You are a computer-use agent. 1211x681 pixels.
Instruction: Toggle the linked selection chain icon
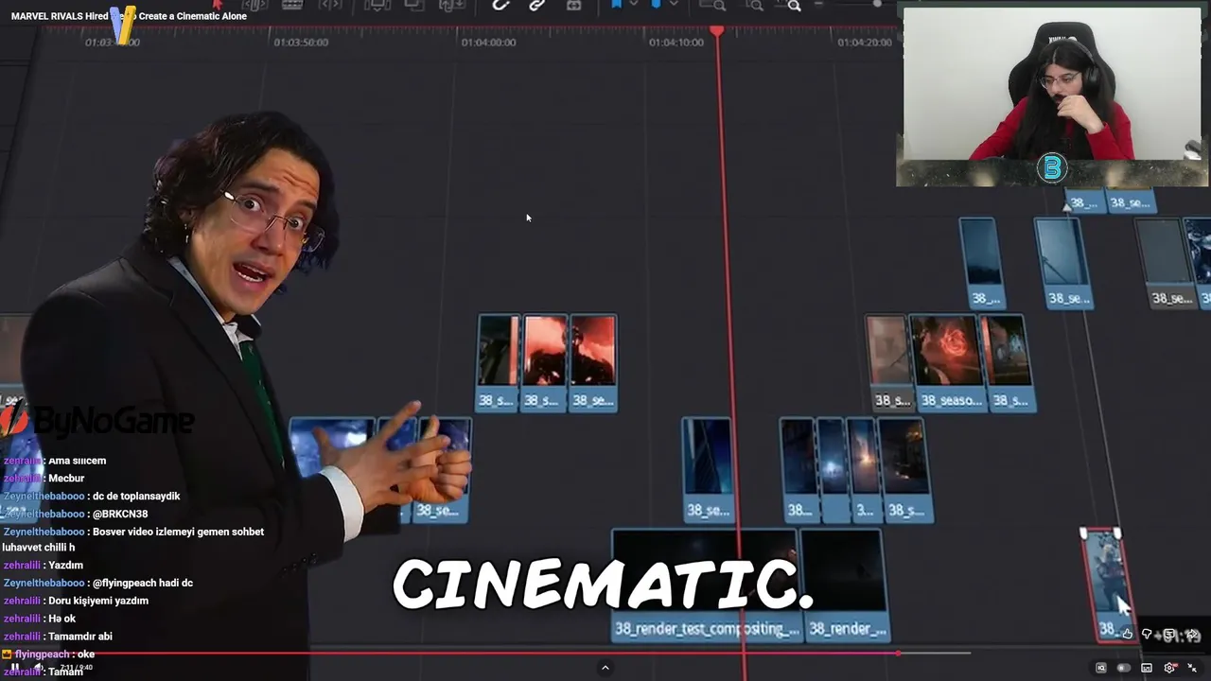point(536,5)
